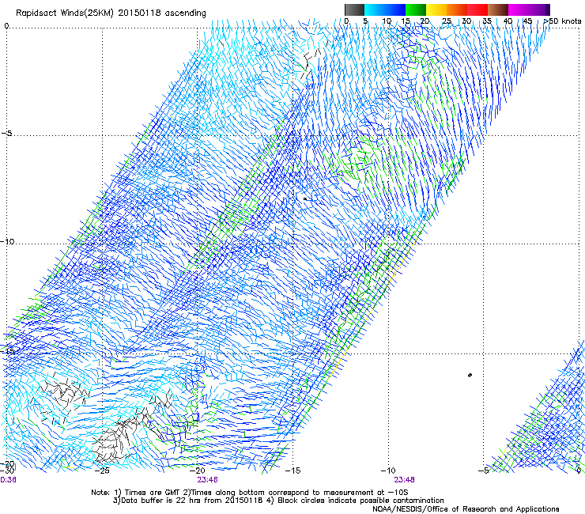Click the '30' label under the color bar
The height and width of the screenshot is (514, 585).
click(466, 21)
